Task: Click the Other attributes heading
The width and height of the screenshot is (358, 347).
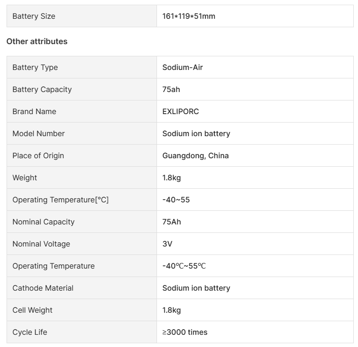Action: [x=37, y=41]
